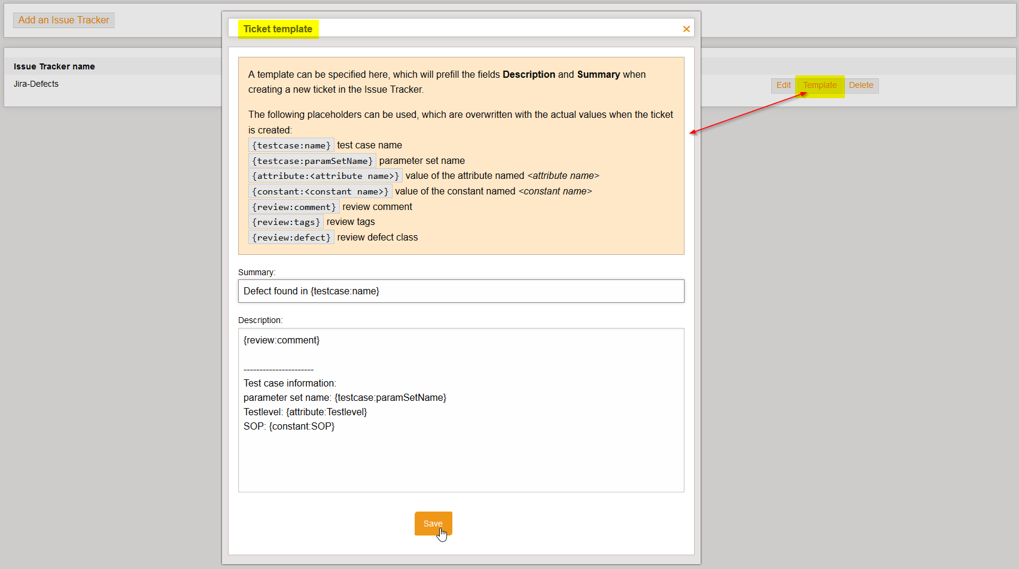Click the Summary field label
The image size is (1019, 569).
pos(257,272)
